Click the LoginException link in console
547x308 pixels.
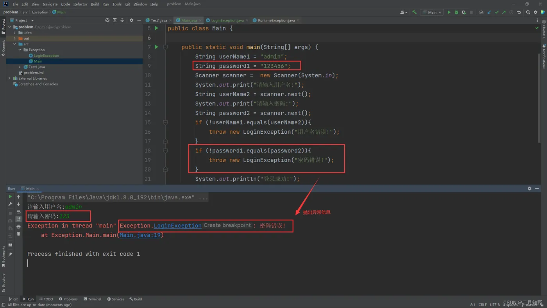[178, 226]
